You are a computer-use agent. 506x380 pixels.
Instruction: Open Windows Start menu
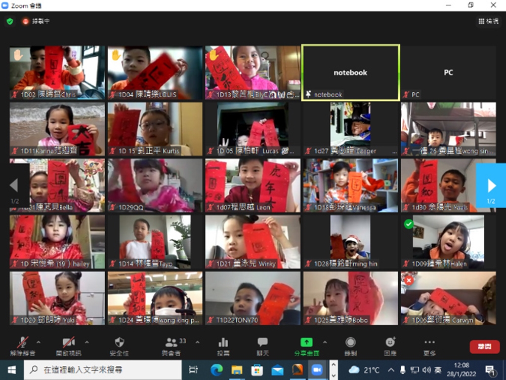(12, 370)
